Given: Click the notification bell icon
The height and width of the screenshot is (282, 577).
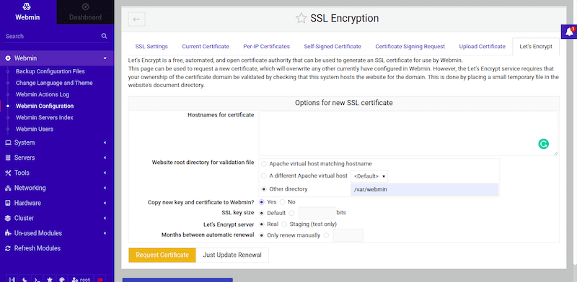Looking at the screenshot, I should pos(569,32).
